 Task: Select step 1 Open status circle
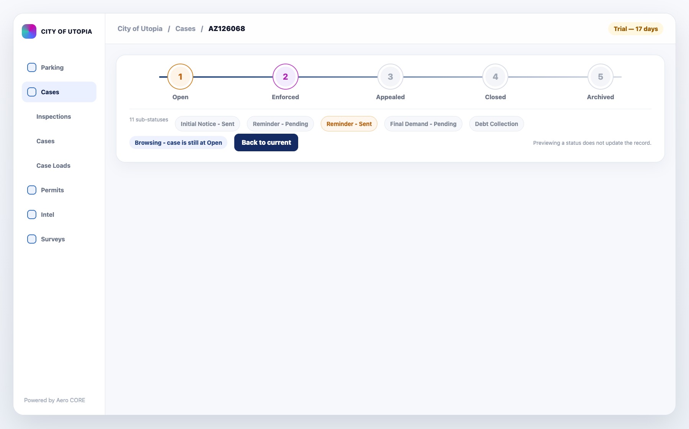180,77
